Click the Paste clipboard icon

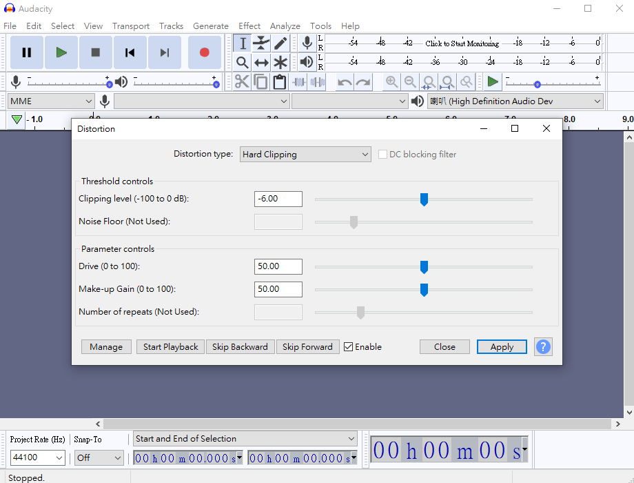click(279, 82)
